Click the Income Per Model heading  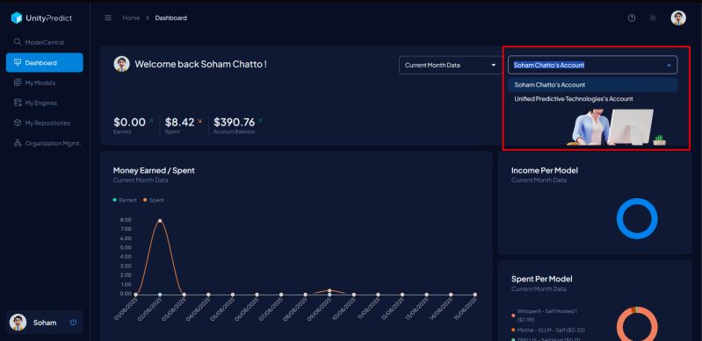(545, 170)
